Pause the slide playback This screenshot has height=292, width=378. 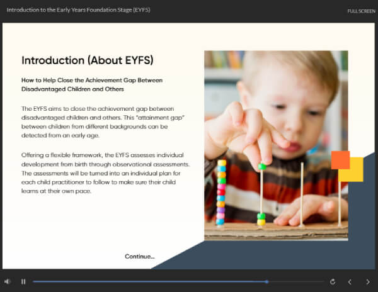tap(23, 282)
